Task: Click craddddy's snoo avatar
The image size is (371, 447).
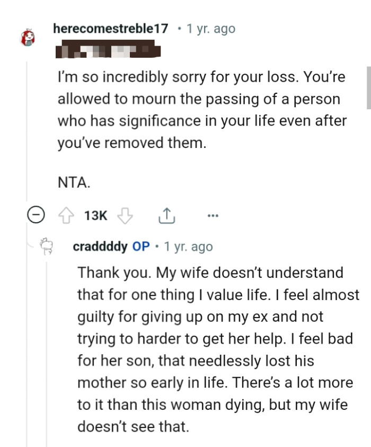Action: [x=47, y=244]
